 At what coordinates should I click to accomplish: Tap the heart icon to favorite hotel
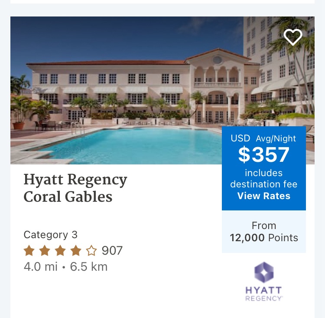point(293,37)
